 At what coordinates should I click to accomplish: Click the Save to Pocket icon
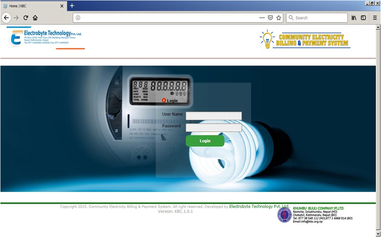point(270,18)
